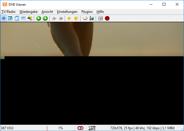The width and height of the screenshot is (184, 131).
Task: Click the channel info diamond icon
Action: point(4,18)
